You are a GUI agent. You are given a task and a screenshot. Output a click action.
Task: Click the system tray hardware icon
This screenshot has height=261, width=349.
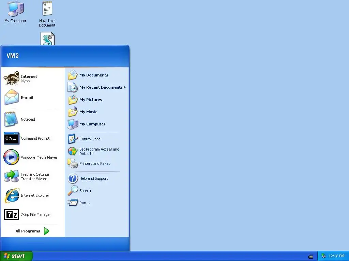[324, 256]
